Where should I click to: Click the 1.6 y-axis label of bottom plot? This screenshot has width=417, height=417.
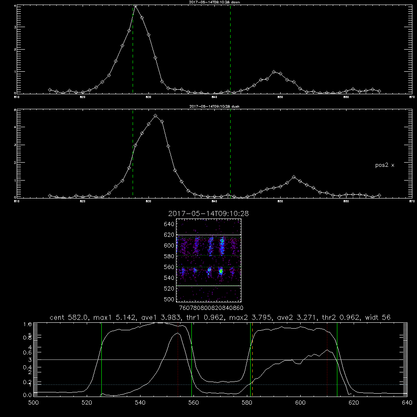[x=28, y=324]
